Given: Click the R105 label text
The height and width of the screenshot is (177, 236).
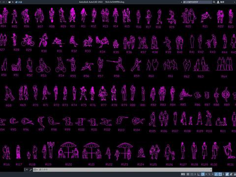Looking at the screenshot, I should pos(152,131).
